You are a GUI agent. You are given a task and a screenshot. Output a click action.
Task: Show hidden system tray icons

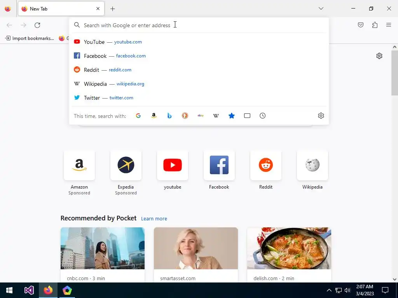329,290
